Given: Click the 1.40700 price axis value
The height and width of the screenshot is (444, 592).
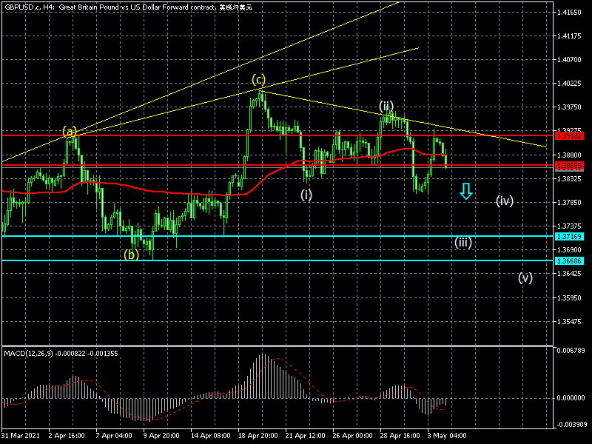Looking at the screenshot, I should (x=569, y=60).
